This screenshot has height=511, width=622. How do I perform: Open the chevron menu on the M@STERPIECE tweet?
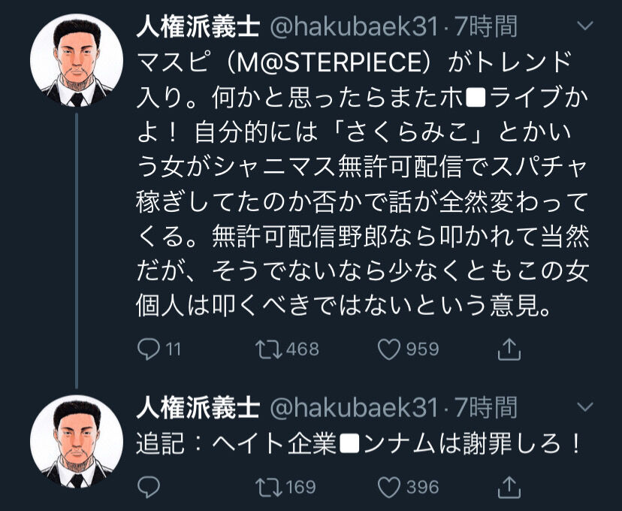[583, 28]
